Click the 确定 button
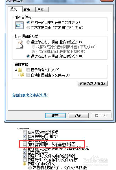Viewport: 116px width, 170px height. point(55,116)
